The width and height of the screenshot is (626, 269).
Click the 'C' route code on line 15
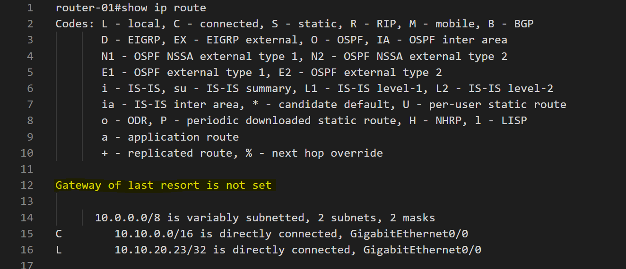coord(59,234)
